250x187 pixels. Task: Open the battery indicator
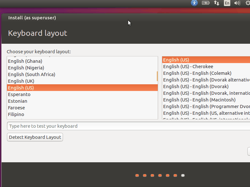pos(206,3)
